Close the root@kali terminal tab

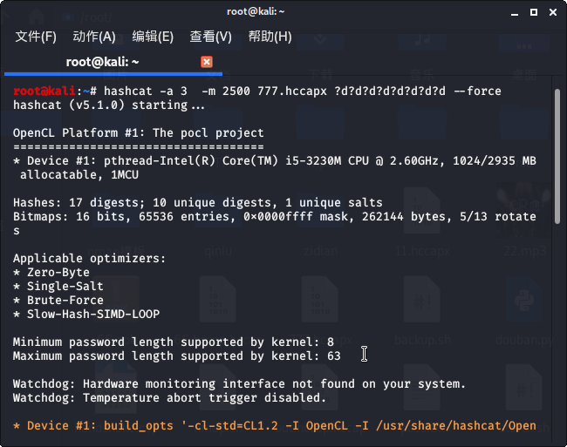click(207, 62)
